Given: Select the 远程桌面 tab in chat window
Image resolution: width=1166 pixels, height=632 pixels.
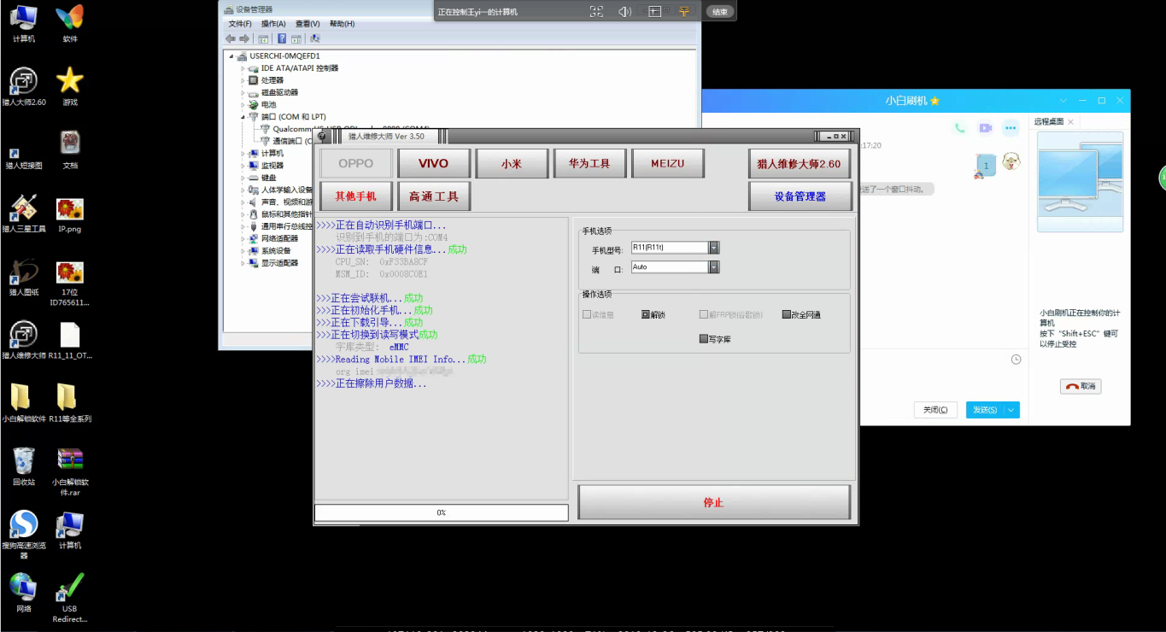Looking at the screenshot, I should (1049, 122).
